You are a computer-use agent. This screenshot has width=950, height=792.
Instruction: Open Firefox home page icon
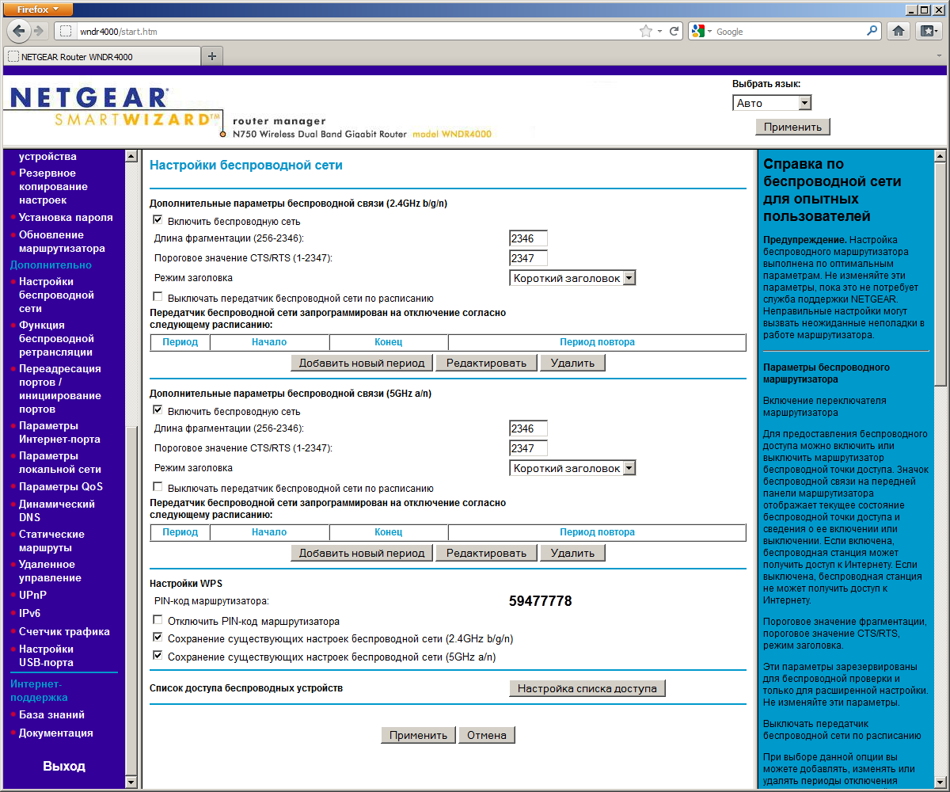[x=899, y=31]
